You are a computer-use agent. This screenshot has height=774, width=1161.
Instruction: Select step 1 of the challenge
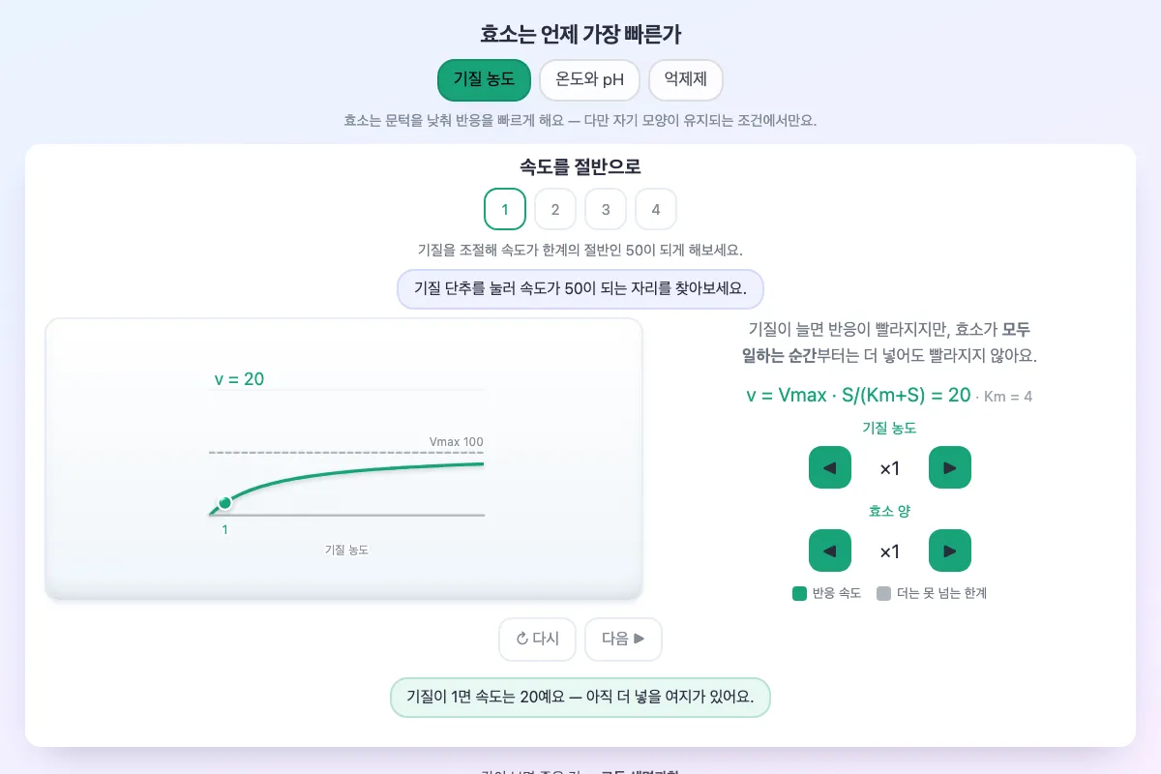pyautogui.click(x=505, y=209)
